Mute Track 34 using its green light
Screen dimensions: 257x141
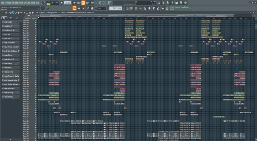pos(36,52)
